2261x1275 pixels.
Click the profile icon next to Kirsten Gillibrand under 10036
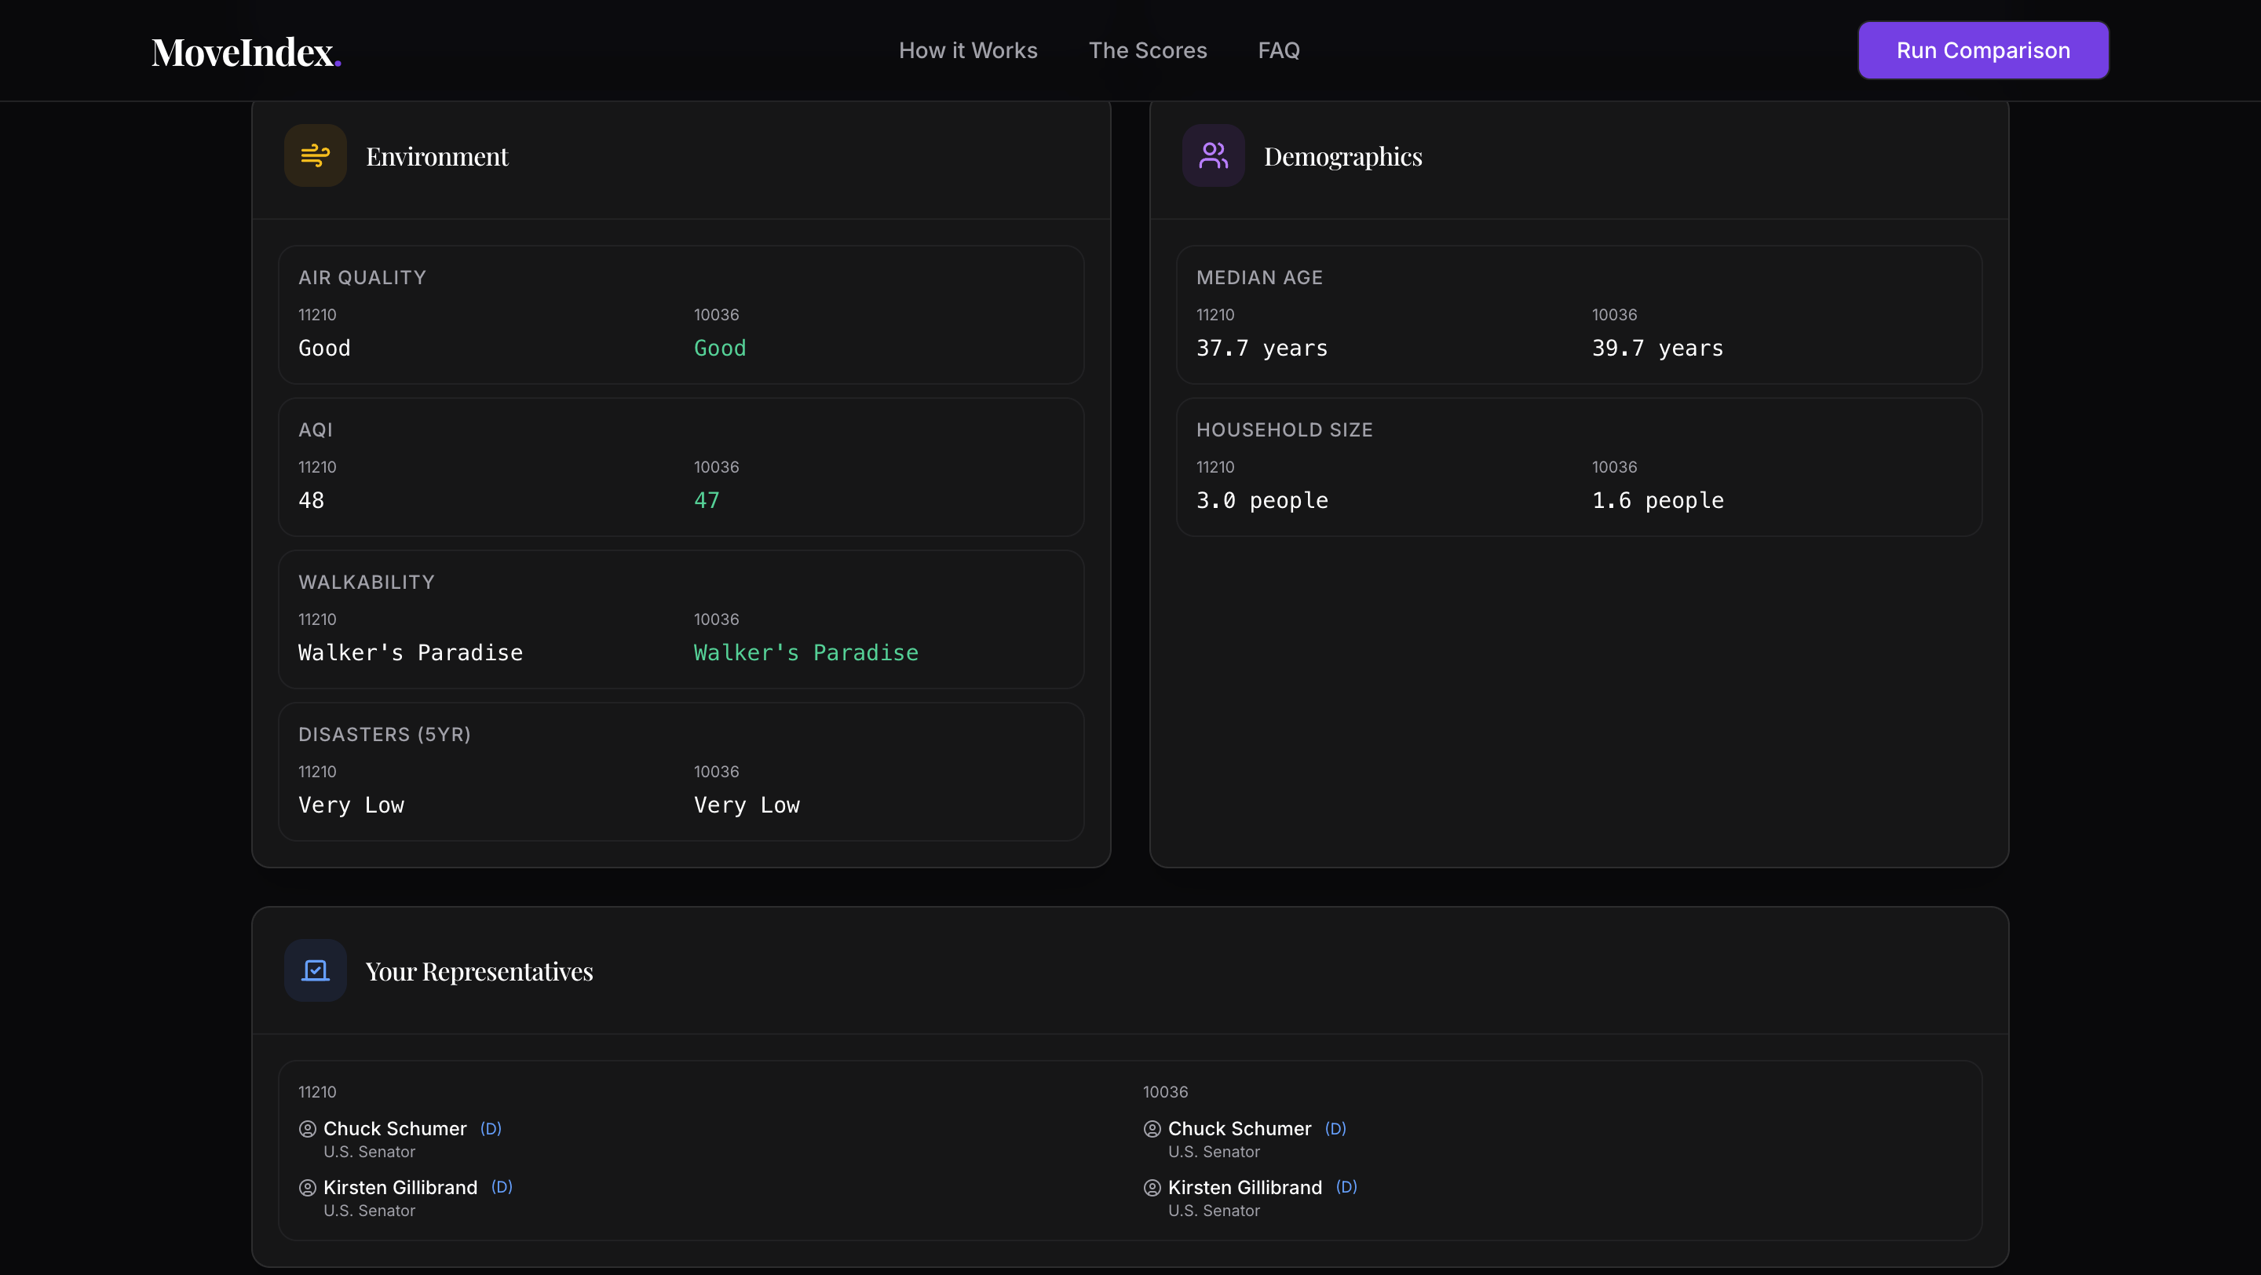[1152, 1187]
